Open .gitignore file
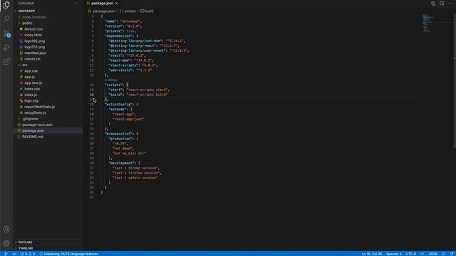 click(30, 119)
